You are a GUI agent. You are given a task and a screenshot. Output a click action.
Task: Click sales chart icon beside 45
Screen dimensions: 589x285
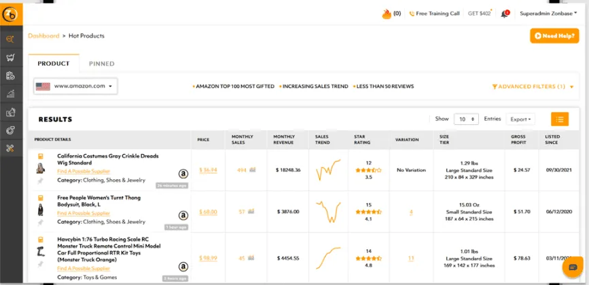(251, 258)
